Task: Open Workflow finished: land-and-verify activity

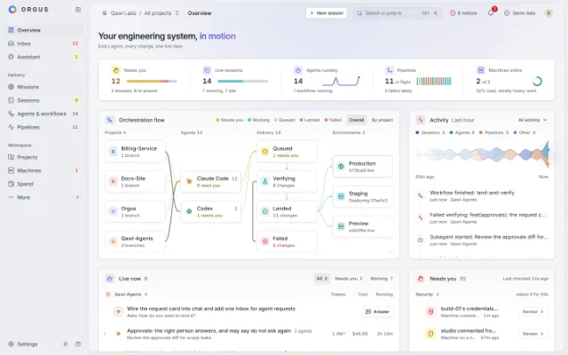Action: pyautogui.click(x=483, y=196)
